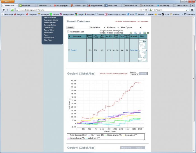Open the Kclub bookmark

(165, 14)
